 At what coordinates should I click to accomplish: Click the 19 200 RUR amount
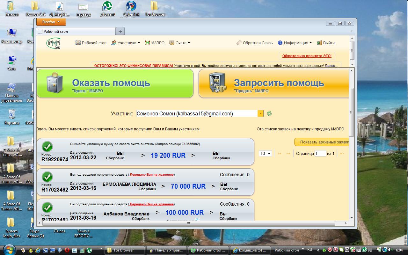coord(168,156)
